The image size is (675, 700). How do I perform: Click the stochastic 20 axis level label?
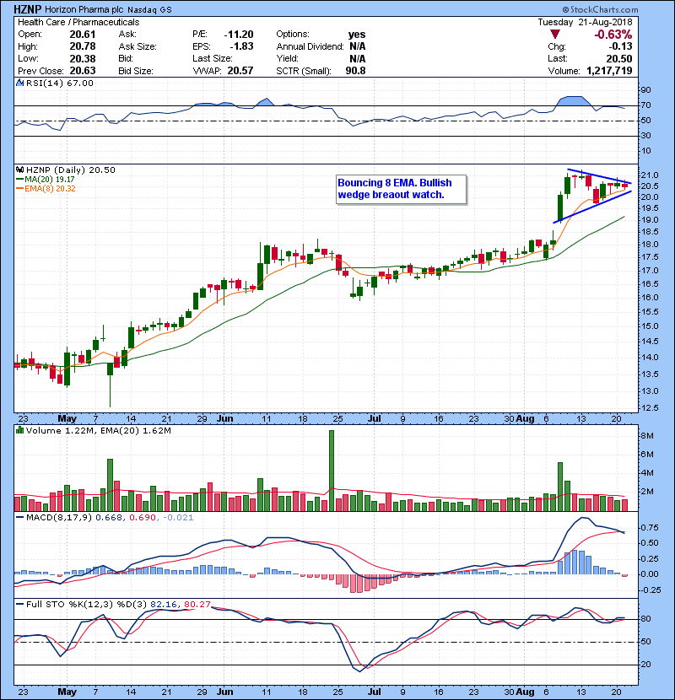pyautogui.click(x=646, y=665)
